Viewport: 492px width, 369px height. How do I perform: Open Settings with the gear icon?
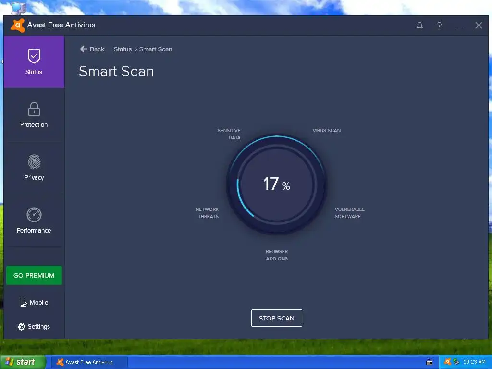click(34, 326)
